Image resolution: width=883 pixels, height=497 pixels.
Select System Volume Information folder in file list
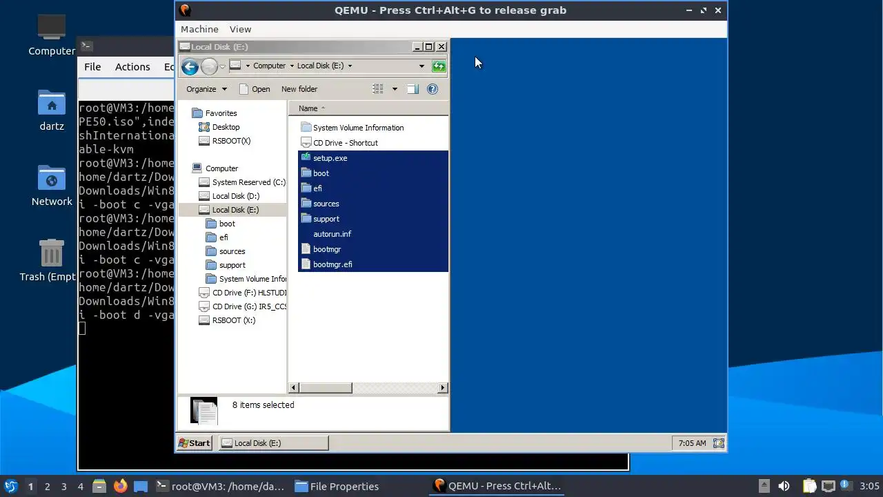click(358, 128)
